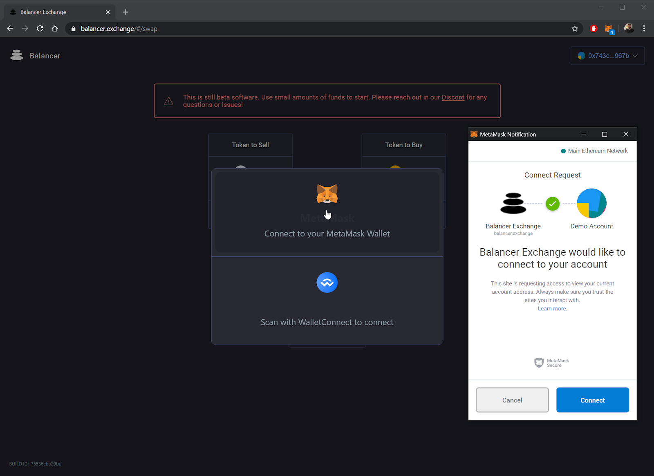Maximize the MetaMask Notification window
The height and width of the screenshot is (476, 654).
click(605, 134)
